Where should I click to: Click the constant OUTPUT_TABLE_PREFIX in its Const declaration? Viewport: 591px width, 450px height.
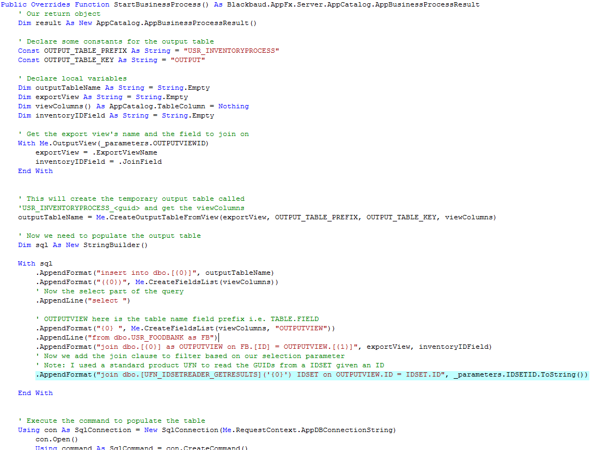coord(85,51)
